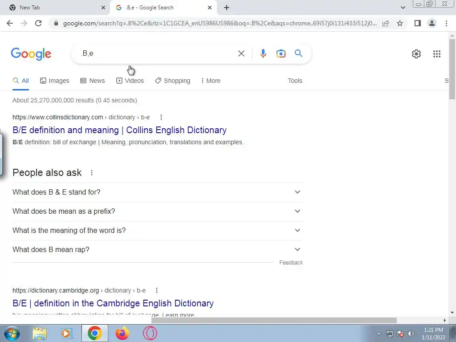Screen dimensions: 456x342
Task: Open Google quick settings gear
Action: click(416, 54)
